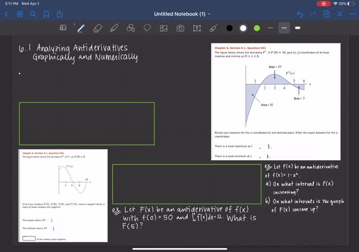Open the share and export menu

(x=60, y=14)
